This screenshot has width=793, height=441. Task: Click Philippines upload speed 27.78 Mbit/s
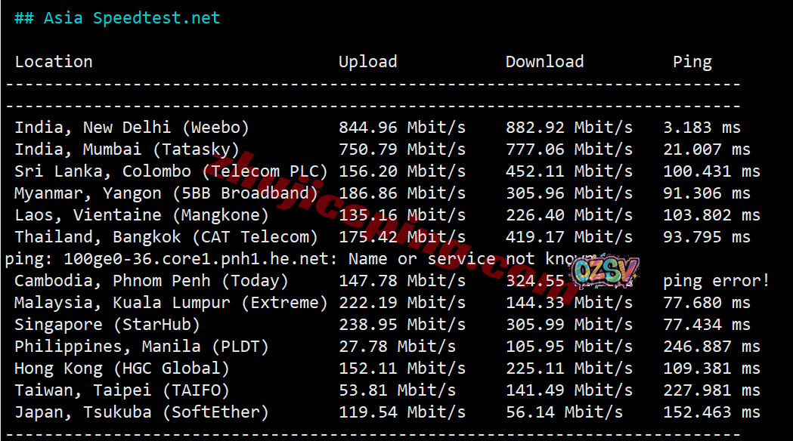point(397,347)
